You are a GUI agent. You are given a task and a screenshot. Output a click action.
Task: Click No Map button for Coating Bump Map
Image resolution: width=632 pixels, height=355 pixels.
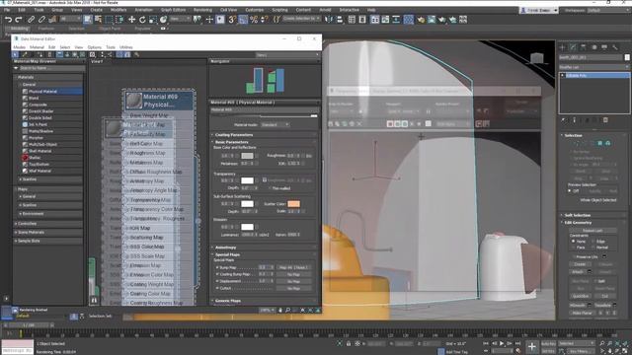click(293, 274)
